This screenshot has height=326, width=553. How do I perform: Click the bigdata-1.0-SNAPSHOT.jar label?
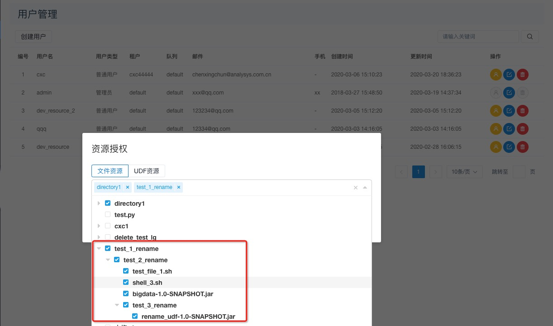point(173,294)
